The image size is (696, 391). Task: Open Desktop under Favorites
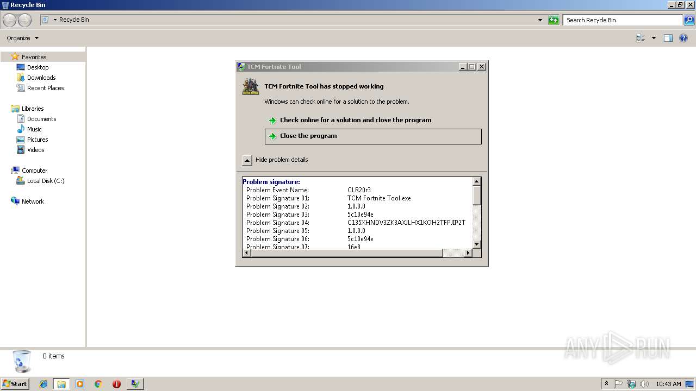pyautogui.click(x=38, y=67)
